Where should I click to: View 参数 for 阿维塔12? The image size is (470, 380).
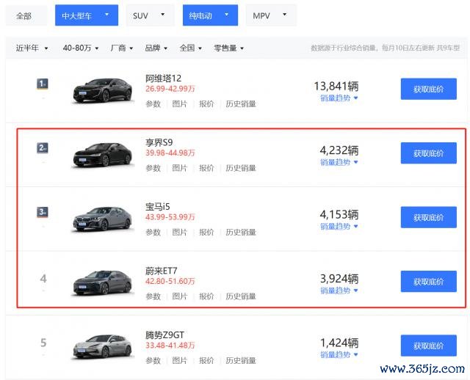153,104
